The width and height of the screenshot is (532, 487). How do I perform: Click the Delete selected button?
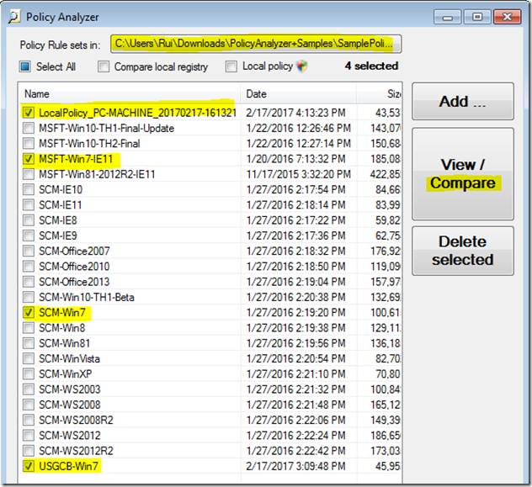(463, 251)
